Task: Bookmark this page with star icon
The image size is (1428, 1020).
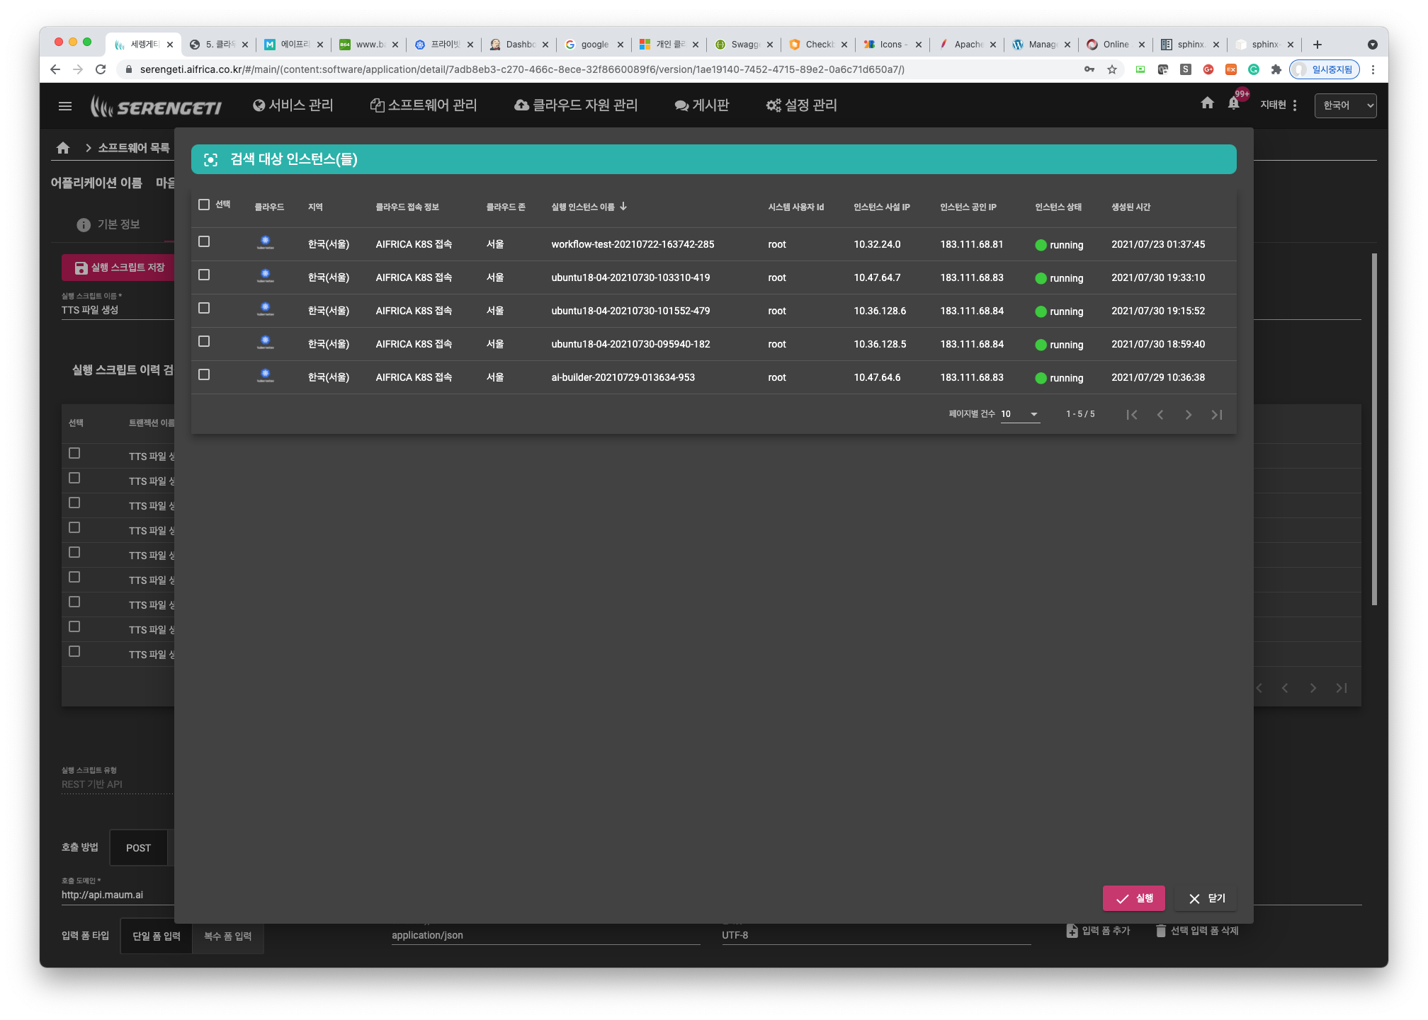Action: (x=1112, y=69)
